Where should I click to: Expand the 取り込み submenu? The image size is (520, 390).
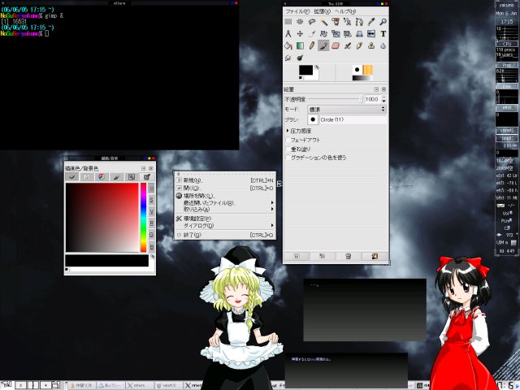[224, 209]
